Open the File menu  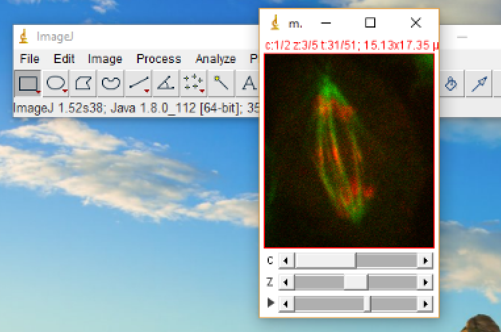pos(30,59)
